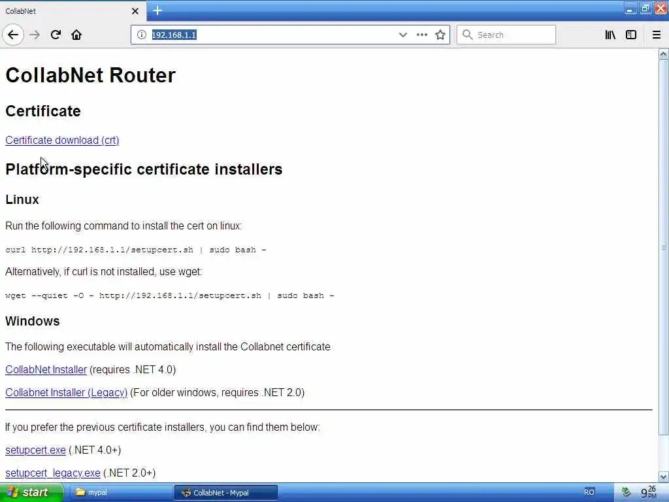669x502 pixels.
Task: Download setupcert_legacy.exe link
Action: coord(53,473)
